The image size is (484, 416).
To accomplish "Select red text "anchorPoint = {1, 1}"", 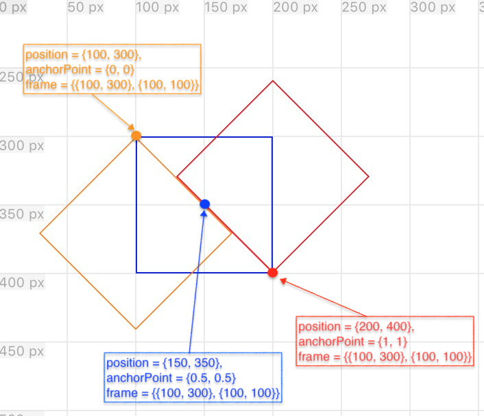I will click(353, 341).
